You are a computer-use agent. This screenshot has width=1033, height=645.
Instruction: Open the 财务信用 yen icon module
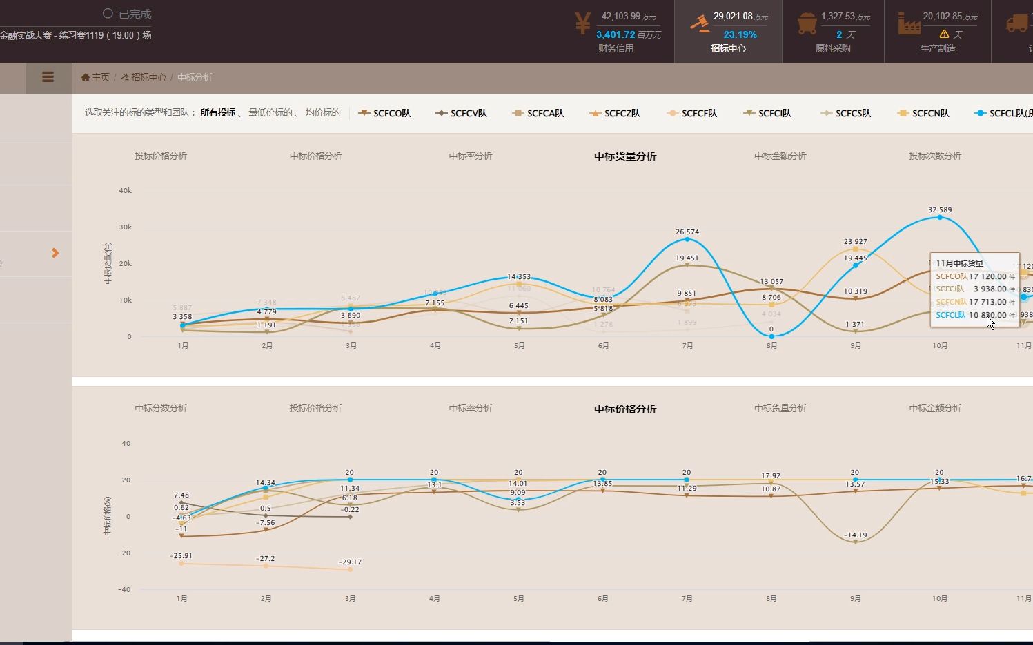click(582, 23)
